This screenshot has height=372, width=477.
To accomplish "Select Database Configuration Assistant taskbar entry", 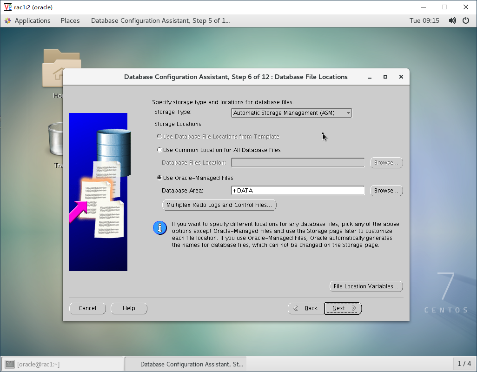I will tap(185, 364).
